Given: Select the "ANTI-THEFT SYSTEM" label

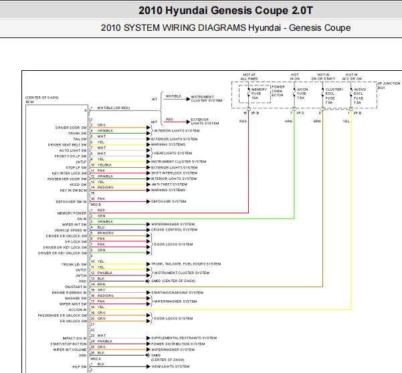Looking at the screenshot, I should click(169, 184).
